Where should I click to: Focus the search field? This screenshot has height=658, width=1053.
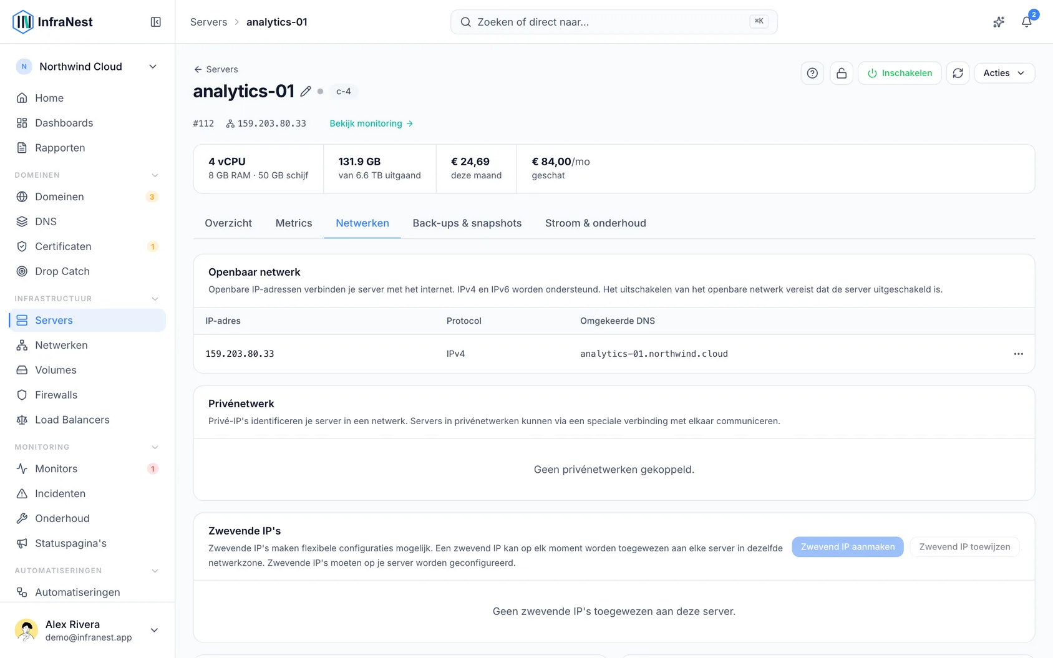(x=614, y=22)
